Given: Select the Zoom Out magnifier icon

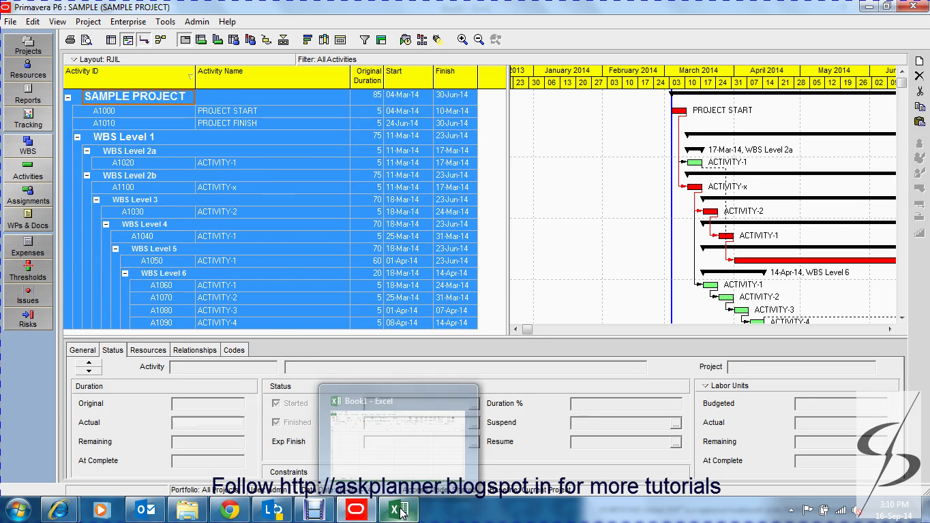Looking at the screenshot, I should pos(479,39).
